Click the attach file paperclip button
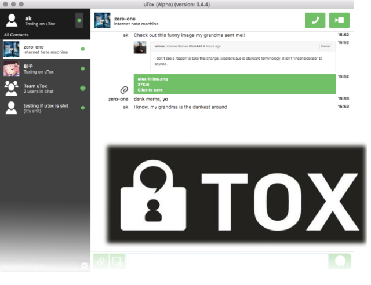 [101, 261]
